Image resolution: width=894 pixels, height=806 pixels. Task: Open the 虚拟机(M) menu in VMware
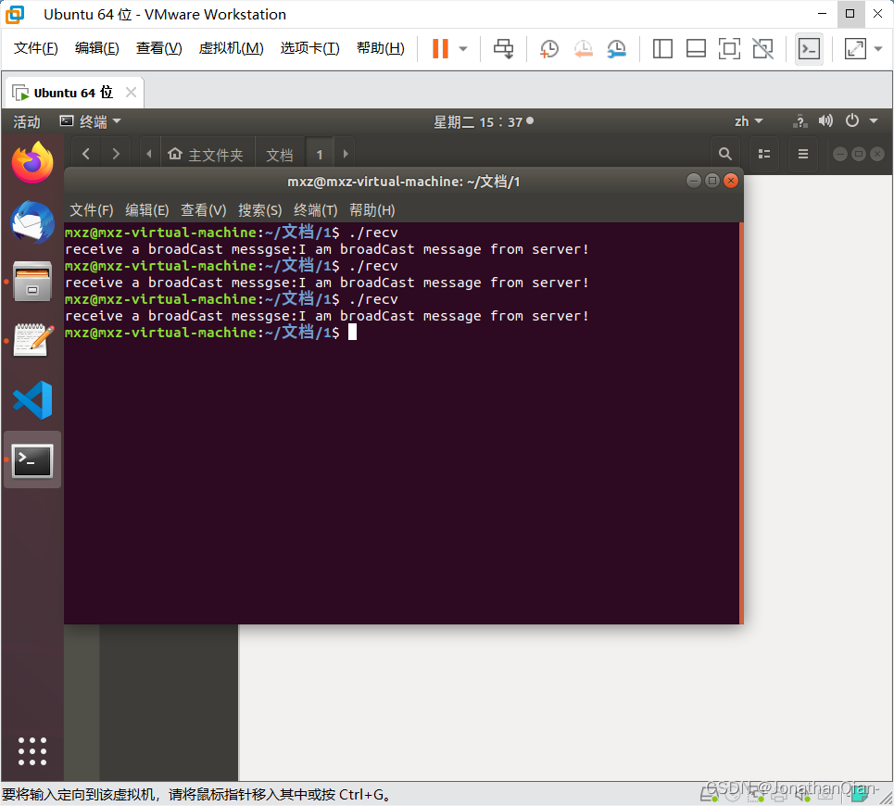coord(231,48)
